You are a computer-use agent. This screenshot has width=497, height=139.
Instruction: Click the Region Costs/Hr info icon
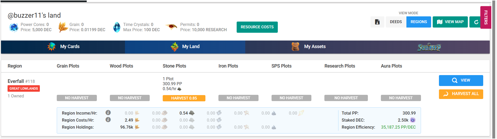tap(108, 120)
